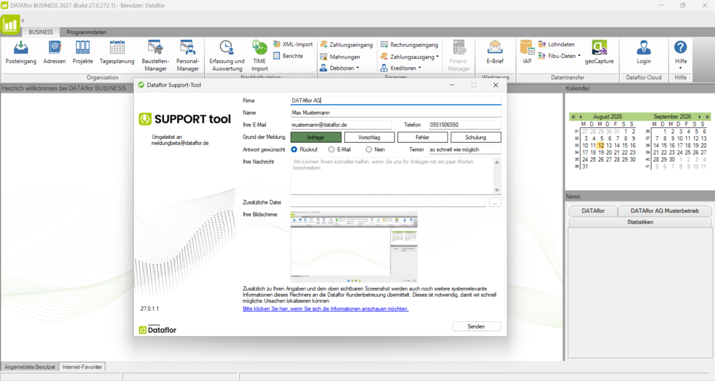The image size is (715, 381).
Task: Open Erfassung und Auswertung
Action: tap(227, 56)
